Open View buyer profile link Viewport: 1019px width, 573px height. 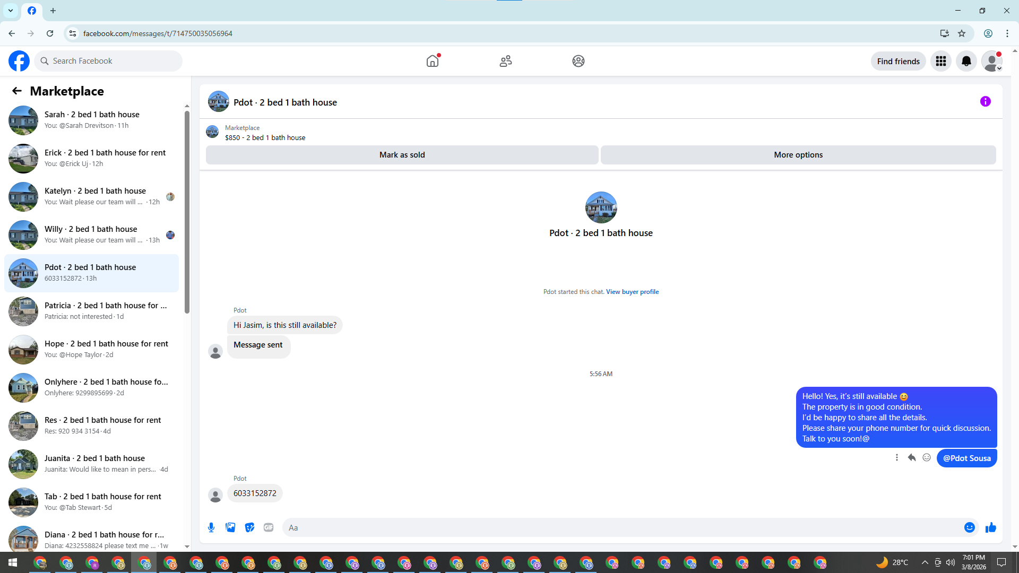pos(632,292)
